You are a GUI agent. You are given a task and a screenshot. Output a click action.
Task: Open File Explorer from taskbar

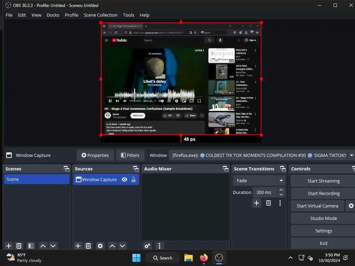(188, 258)
